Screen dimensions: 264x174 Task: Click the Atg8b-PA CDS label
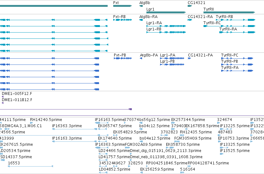pos(149,55)
